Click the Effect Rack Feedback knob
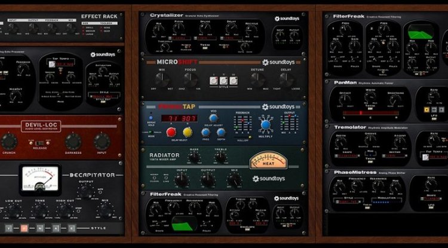Viewport: 448px width, 248px height. click(52, 27)
